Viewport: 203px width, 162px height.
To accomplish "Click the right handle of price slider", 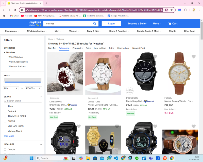I will (41, 82).
